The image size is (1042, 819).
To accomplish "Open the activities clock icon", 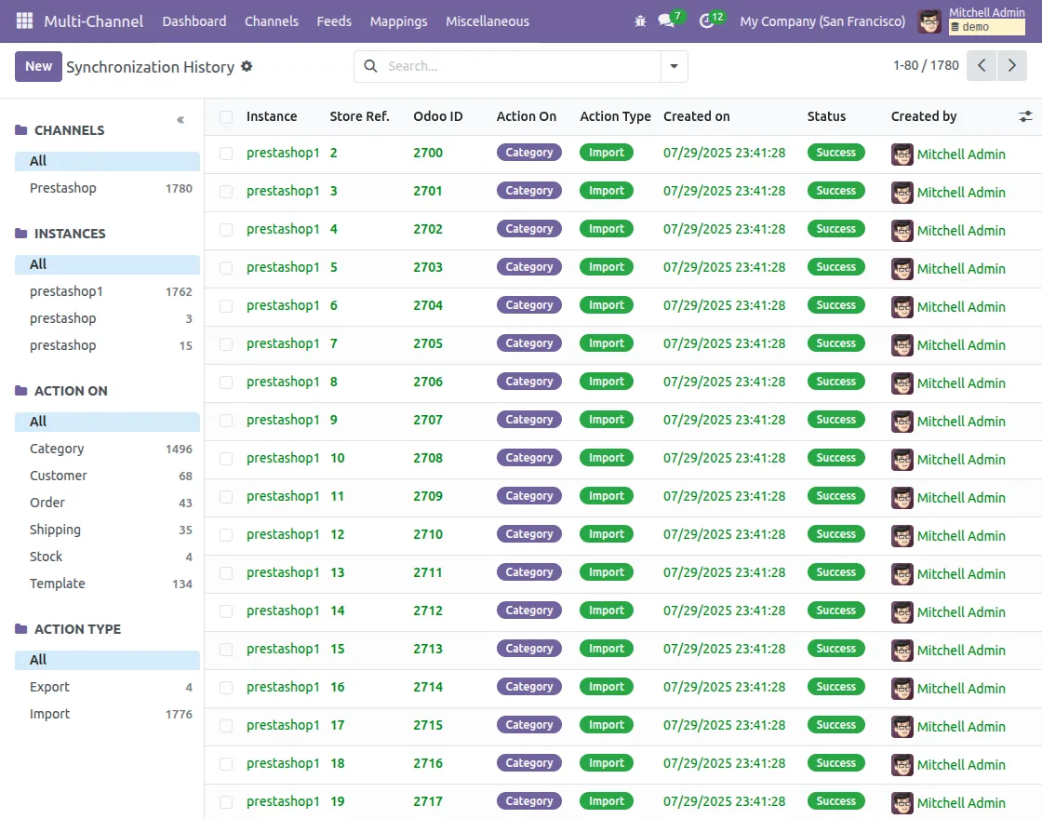I will coord(706,20).
